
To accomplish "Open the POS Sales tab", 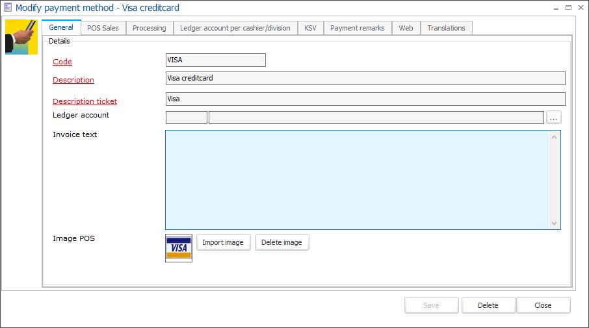I will pyautogui.click(x=103, y=28).
